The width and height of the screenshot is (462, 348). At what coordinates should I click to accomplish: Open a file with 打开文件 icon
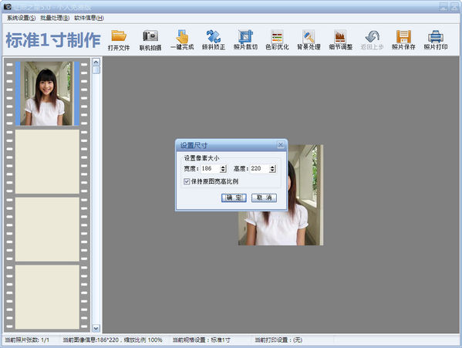click(119, 40)
